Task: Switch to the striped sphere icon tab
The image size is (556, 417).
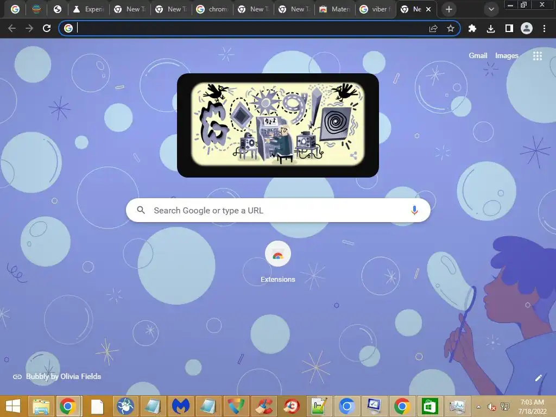Action: (36, 9)
